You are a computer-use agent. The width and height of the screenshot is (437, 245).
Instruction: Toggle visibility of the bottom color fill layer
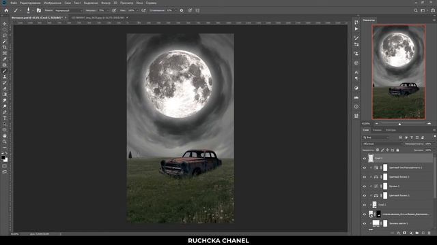pyautogui.click(x=364, y=224)
